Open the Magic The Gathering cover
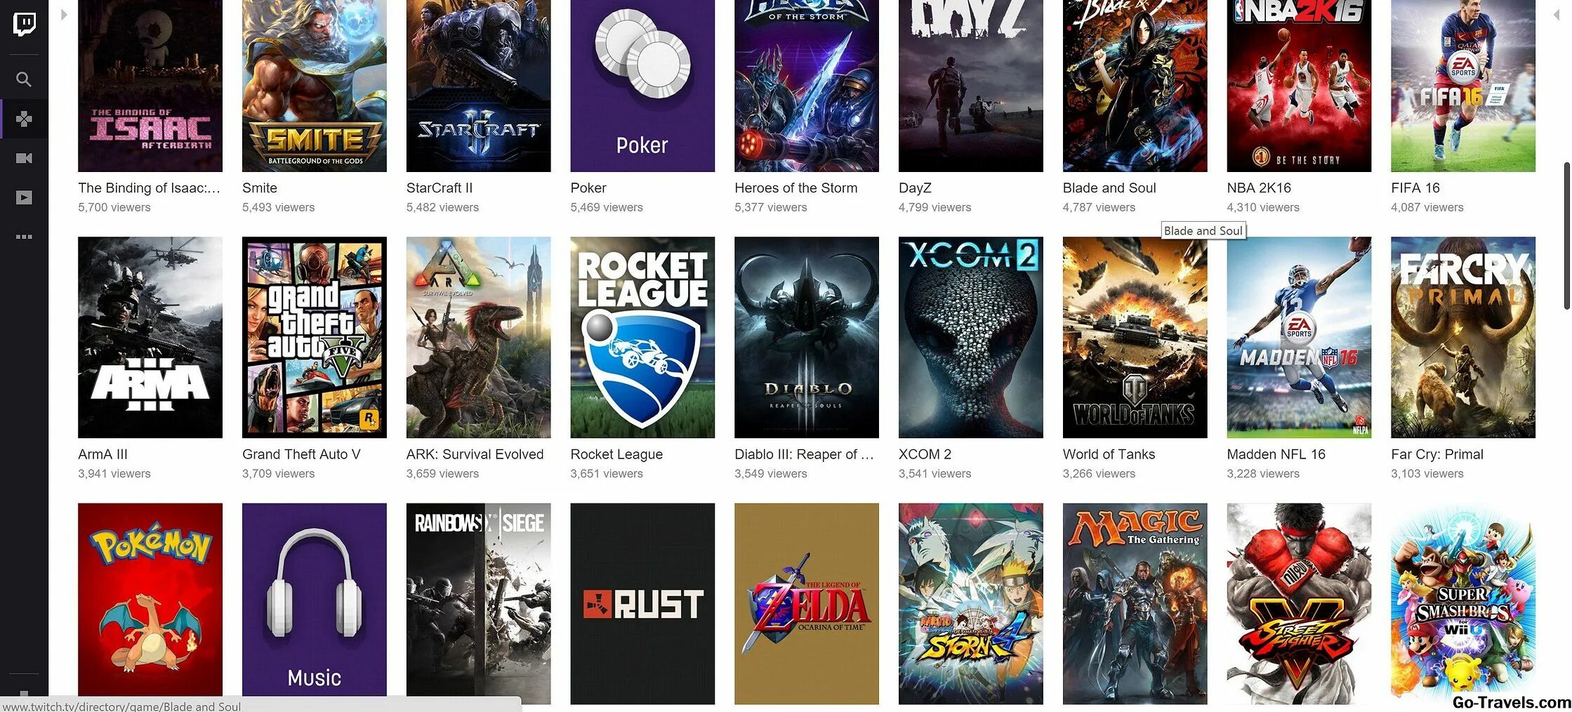This screenshot has height=712, width=1572. 1135,603
